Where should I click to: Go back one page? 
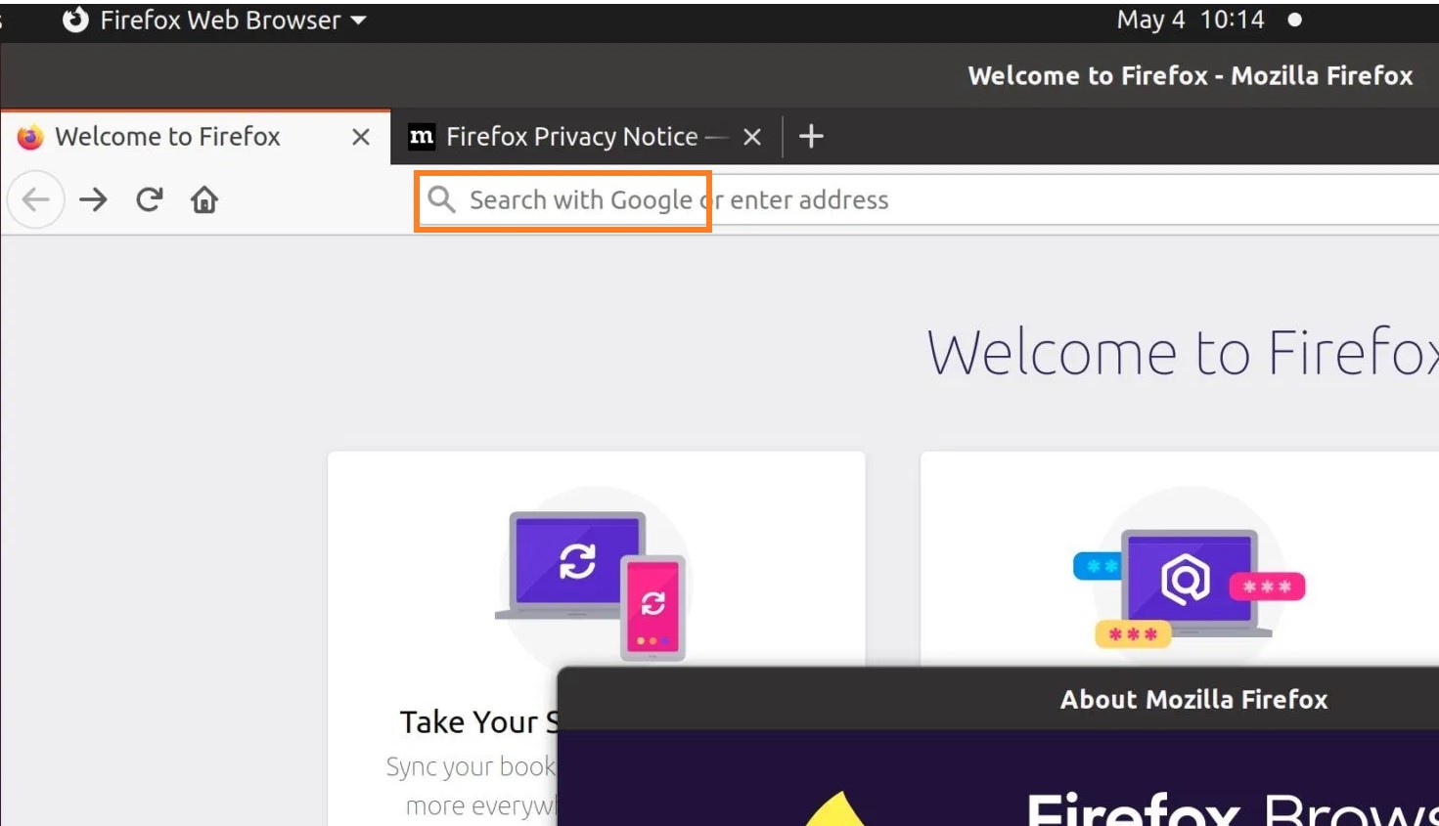36,200
